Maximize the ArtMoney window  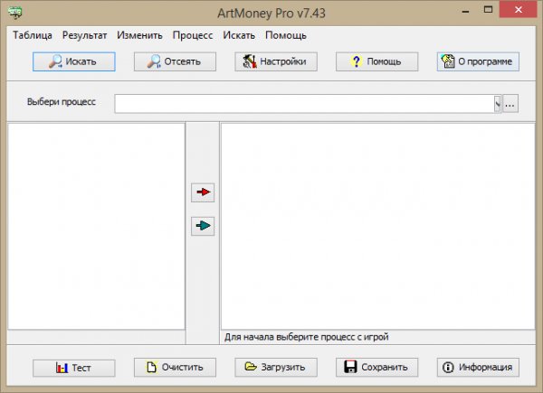(x=489, y=10)
